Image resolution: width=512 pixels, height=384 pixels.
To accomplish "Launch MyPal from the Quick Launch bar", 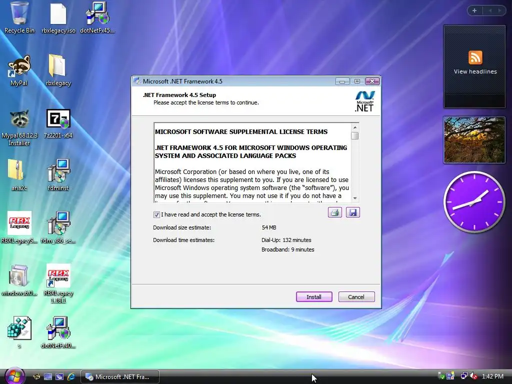I will [x=36, y=377].
